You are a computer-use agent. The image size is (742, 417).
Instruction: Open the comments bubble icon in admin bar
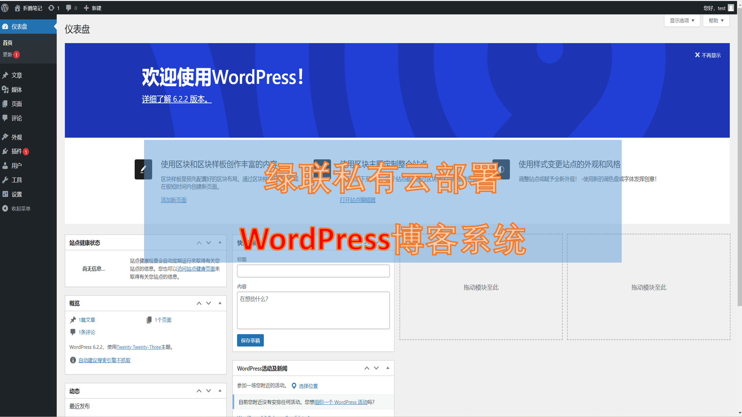[x=68, y=8]
